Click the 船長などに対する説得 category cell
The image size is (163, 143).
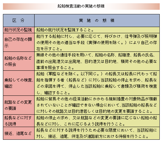pyautogui.click(x=19, y=121)
